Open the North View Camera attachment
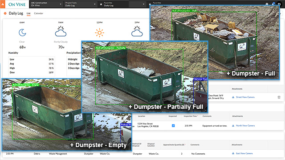This screenshot has width=285, height=160. 245,125
